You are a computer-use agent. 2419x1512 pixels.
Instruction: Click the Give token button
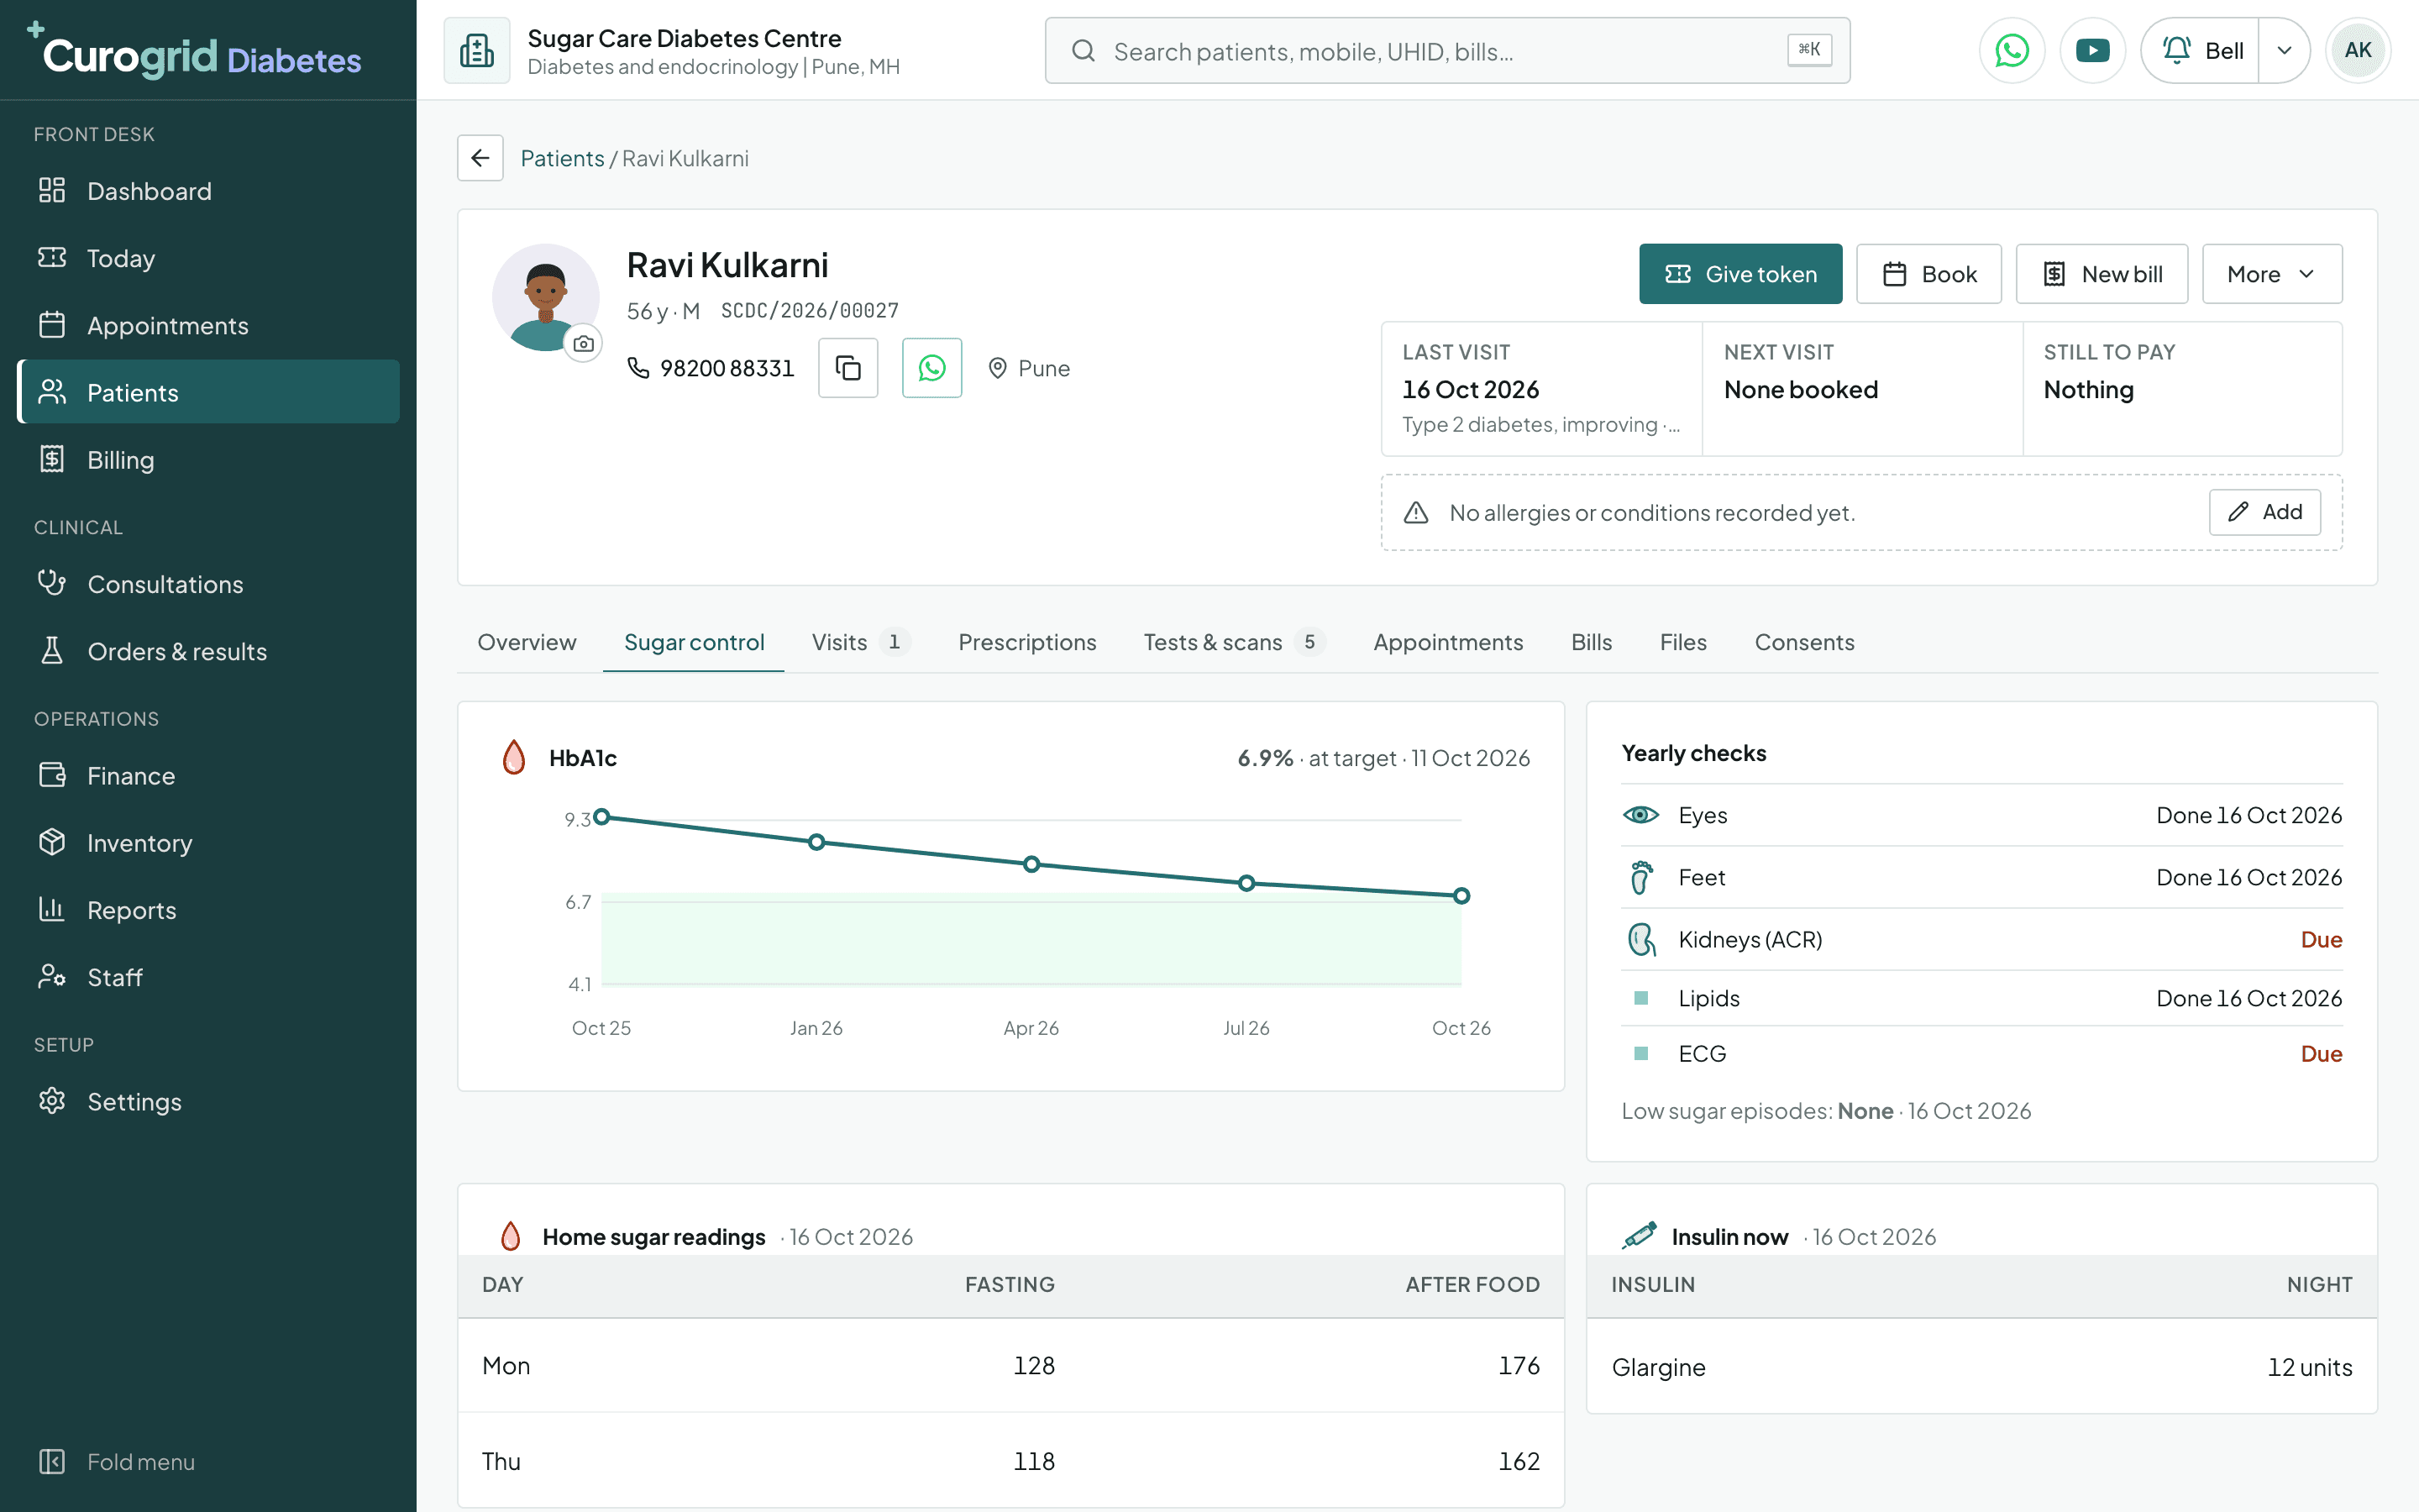click(x=1740, y=274)
